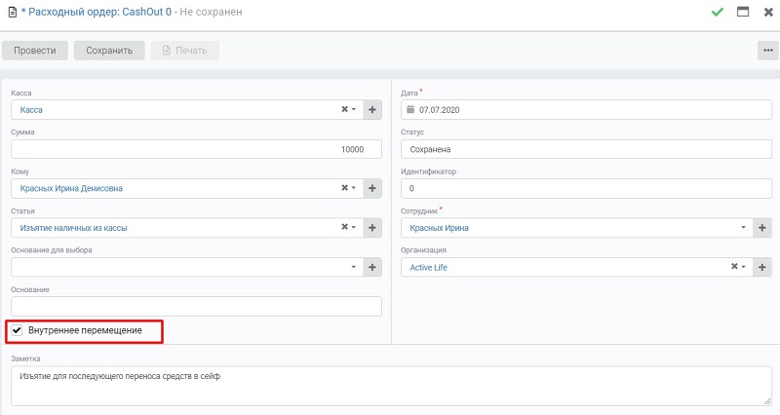
Task: Expand the Сотрудник dropdown arrow
Action: click(x=743, y=228)
